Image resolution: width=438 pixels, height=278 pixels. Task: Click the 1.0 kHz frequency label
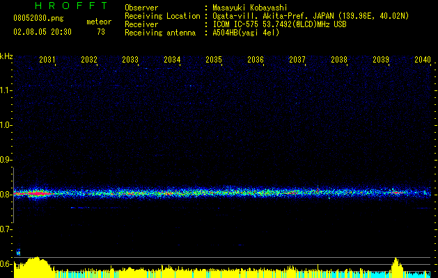pyautogui.click(x=6, y=125)
